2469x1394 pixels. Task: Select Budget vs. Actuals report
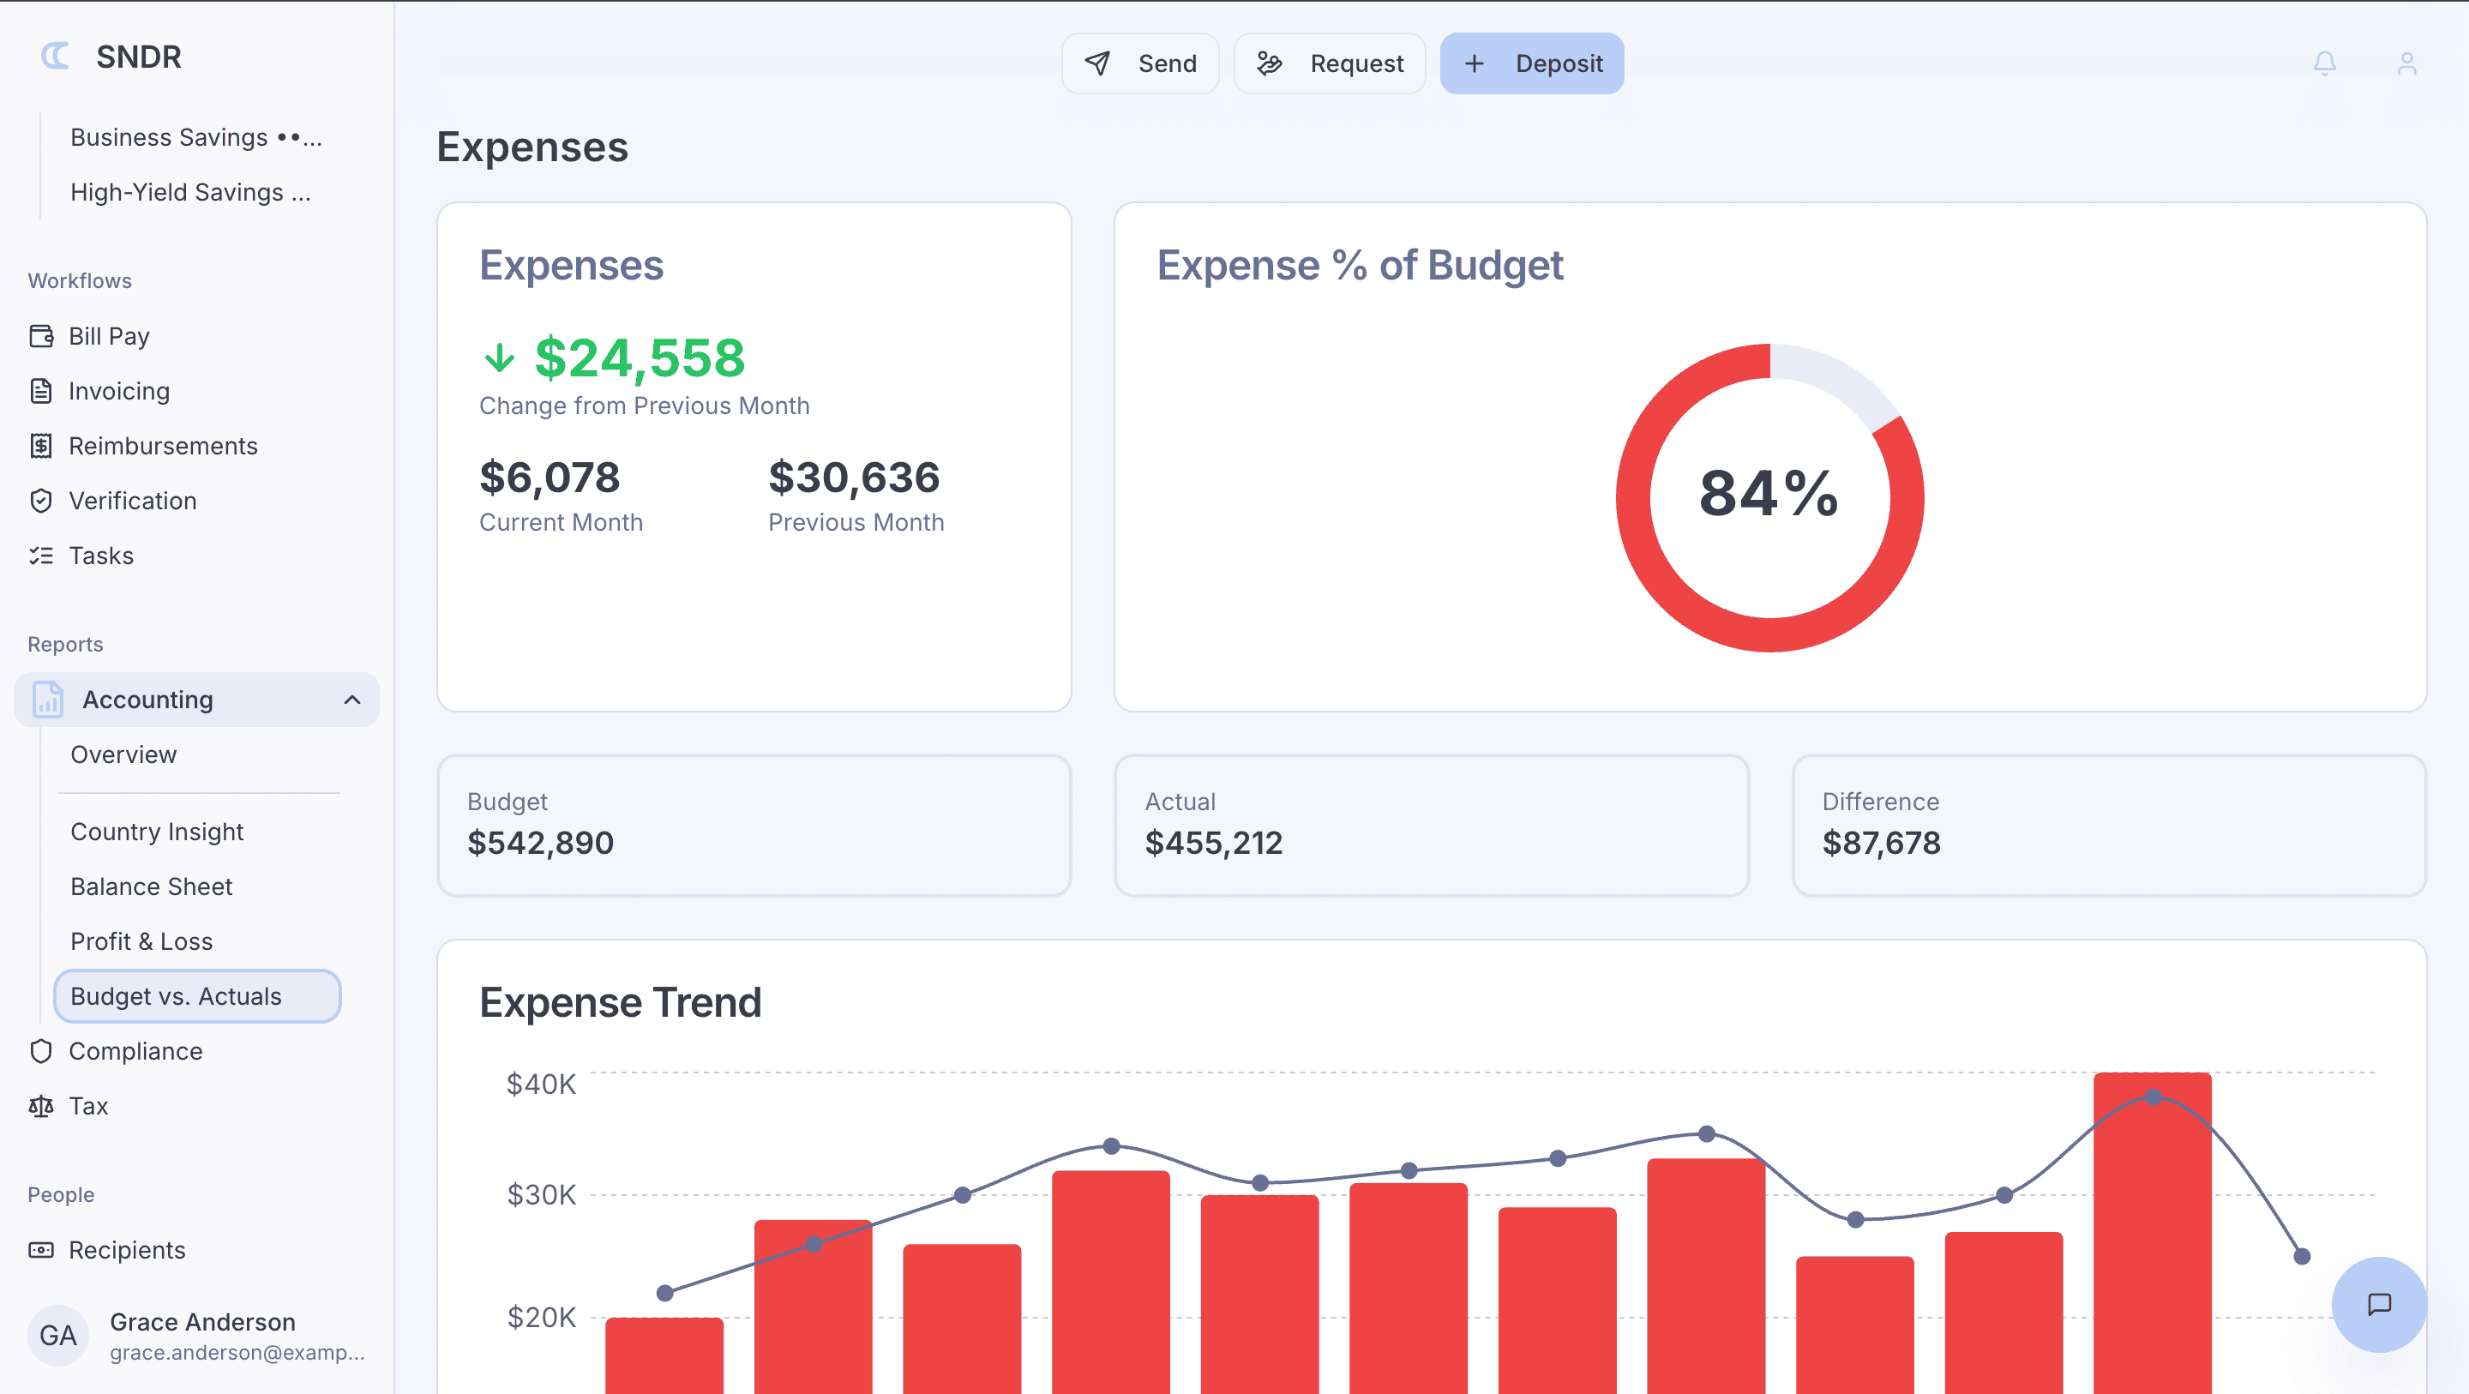(196, 995)
